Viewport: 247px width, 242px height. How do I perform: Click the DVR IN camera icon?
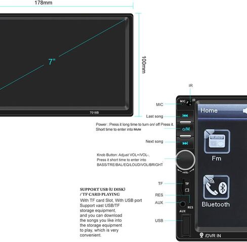pos(201,235)
